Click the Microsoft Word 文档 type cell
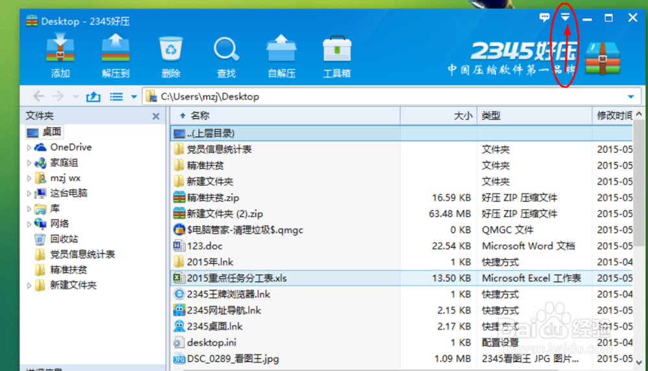The height and width of the screenshot is (371, 648). (528, 246)
